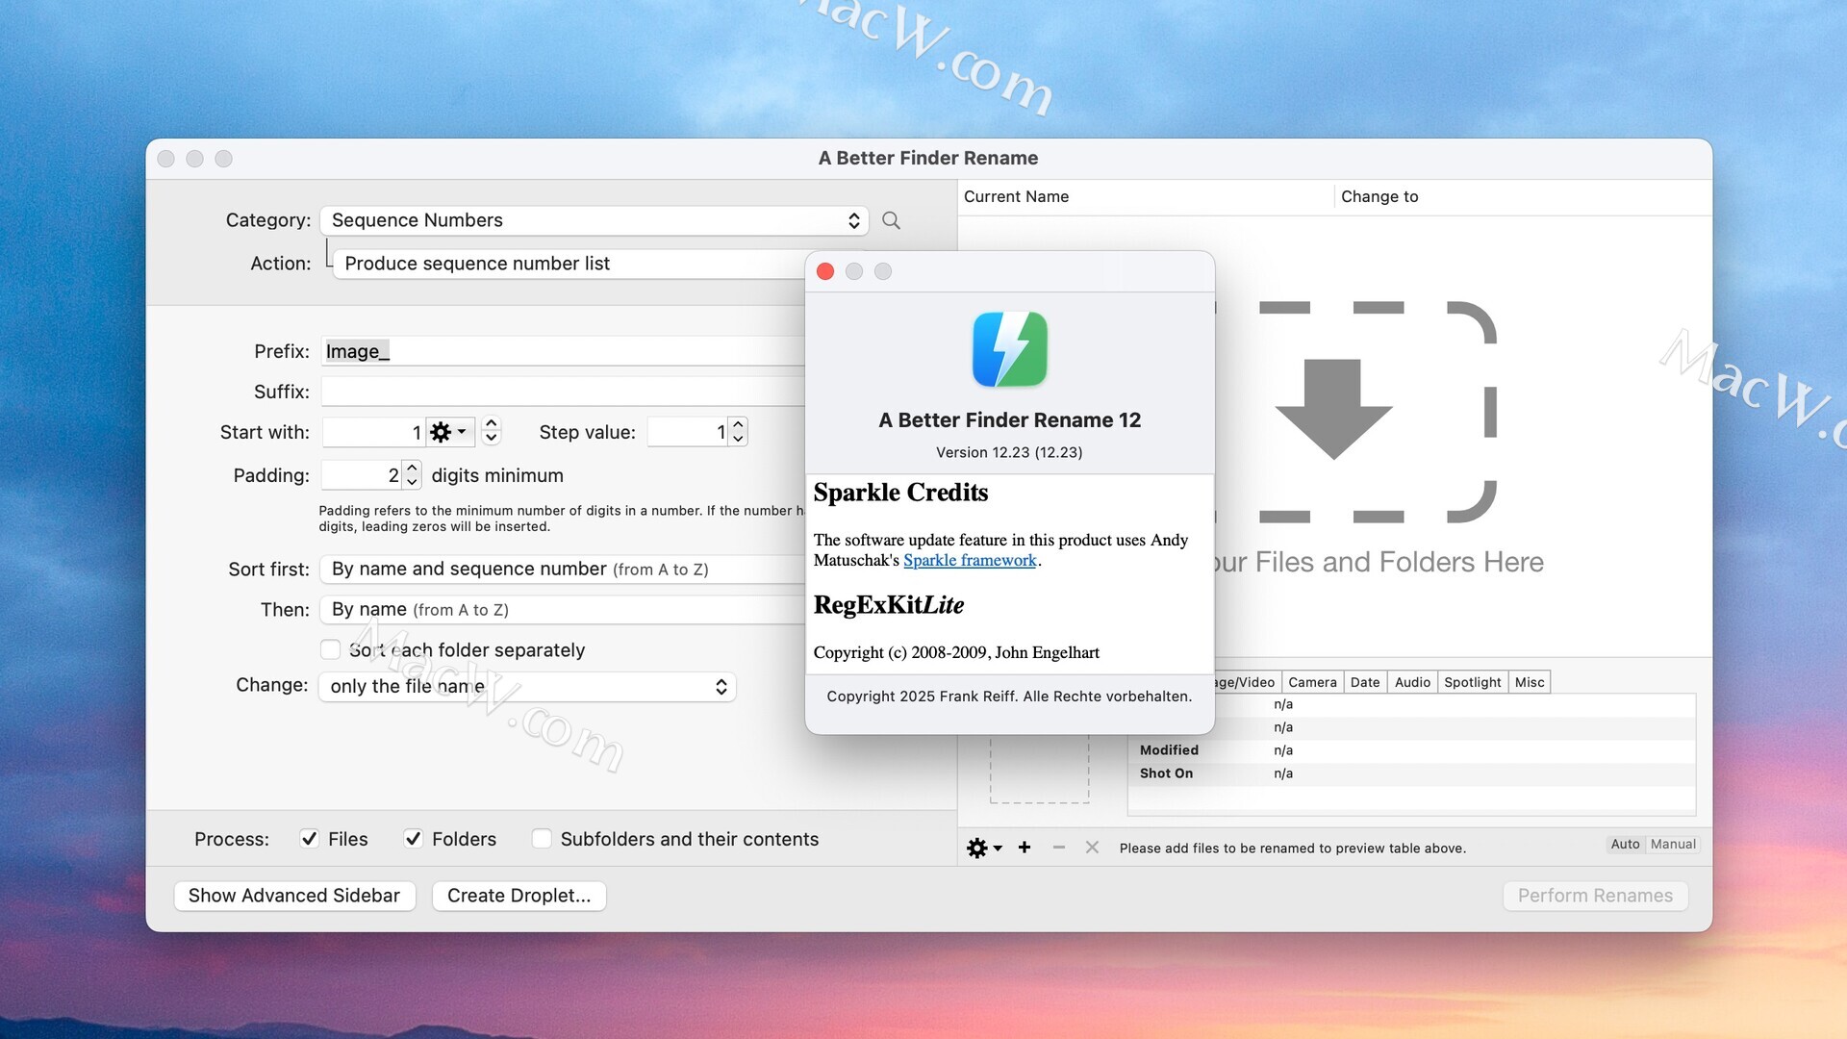Toggle the Folders process checkbox
The height and width of the screenshot is (1039, 1847).
click(413, 839)
